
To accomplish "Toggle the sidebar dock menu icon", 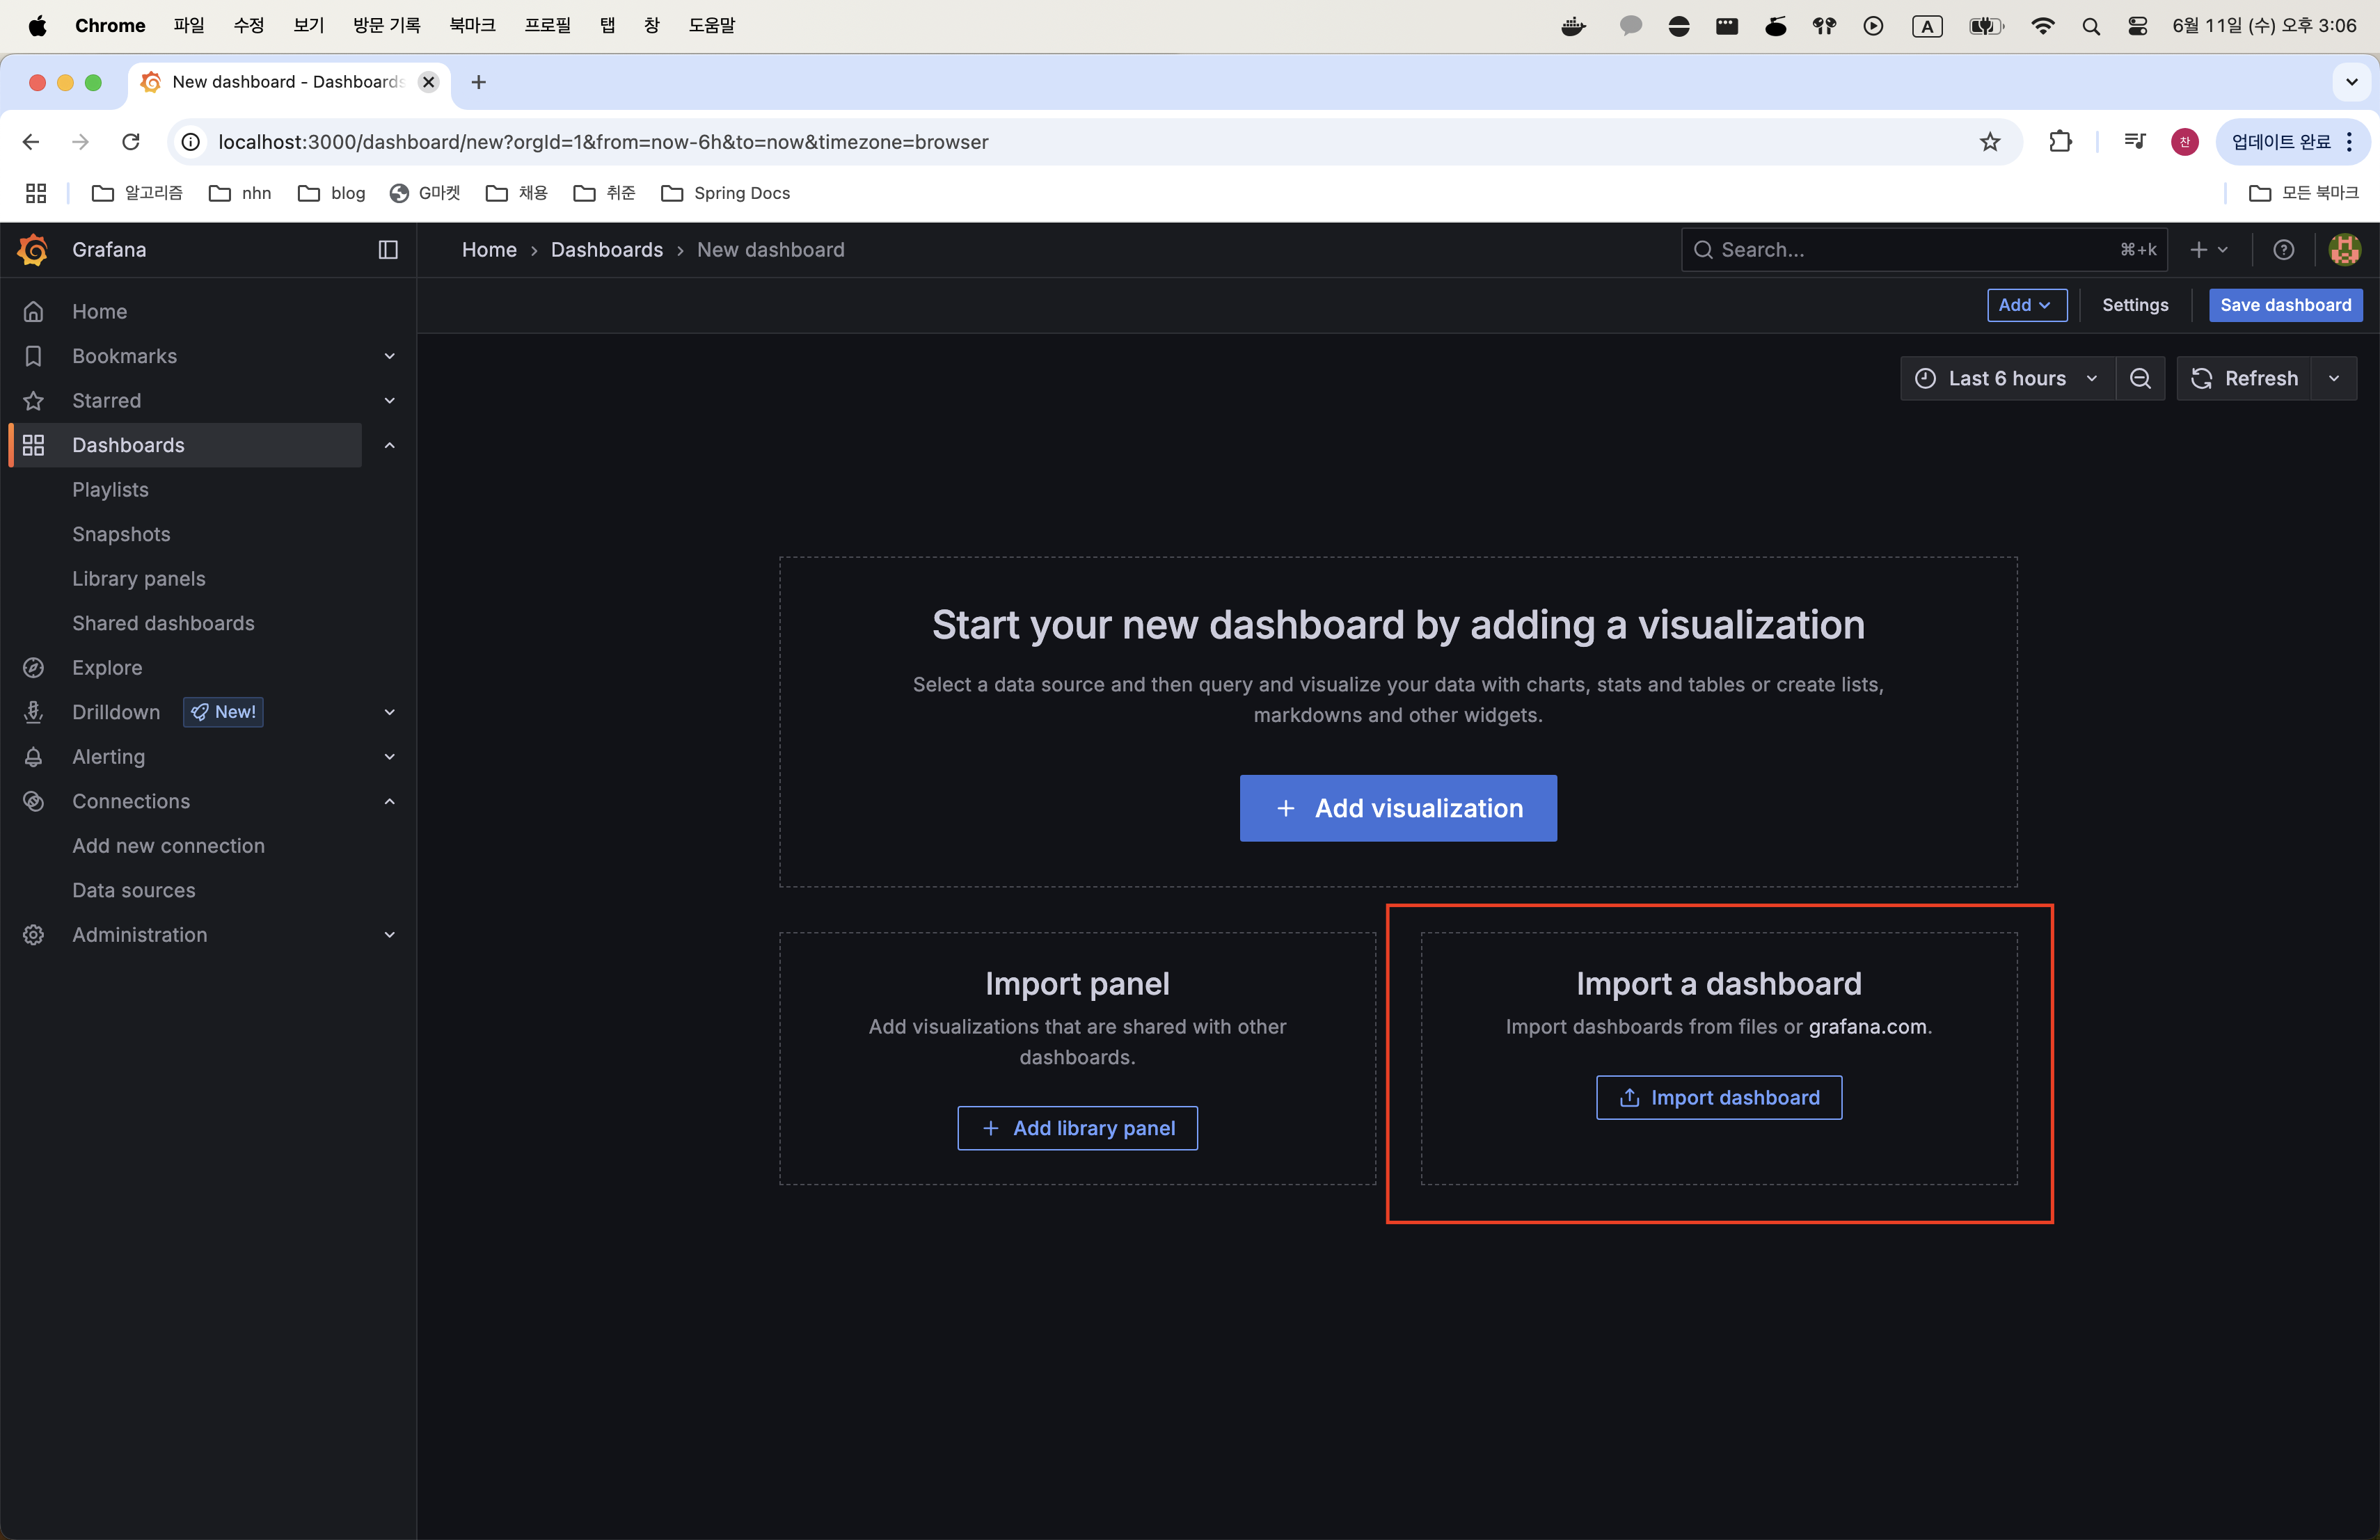I will tap(388, 250).
